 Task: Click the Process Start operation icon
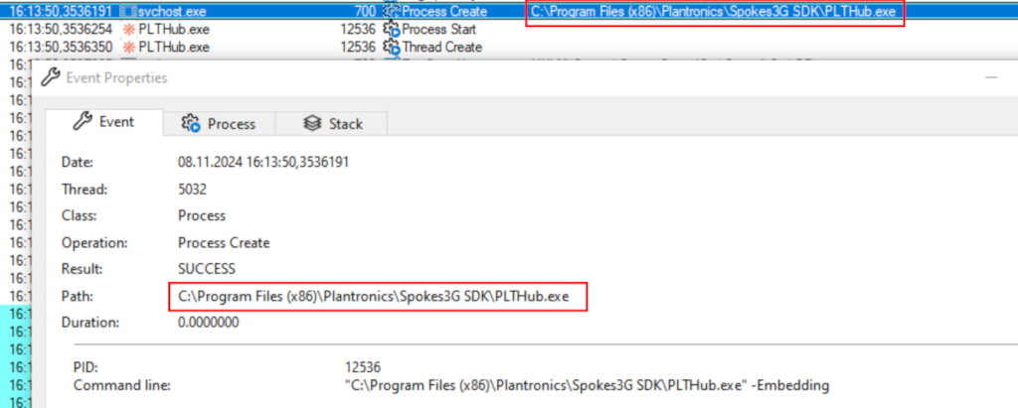point(392,29)
